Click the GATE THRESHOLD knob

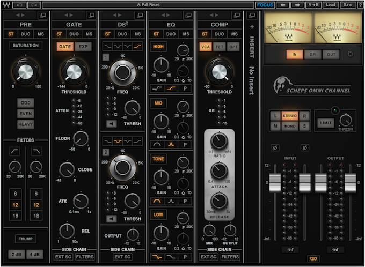point(74,72)
